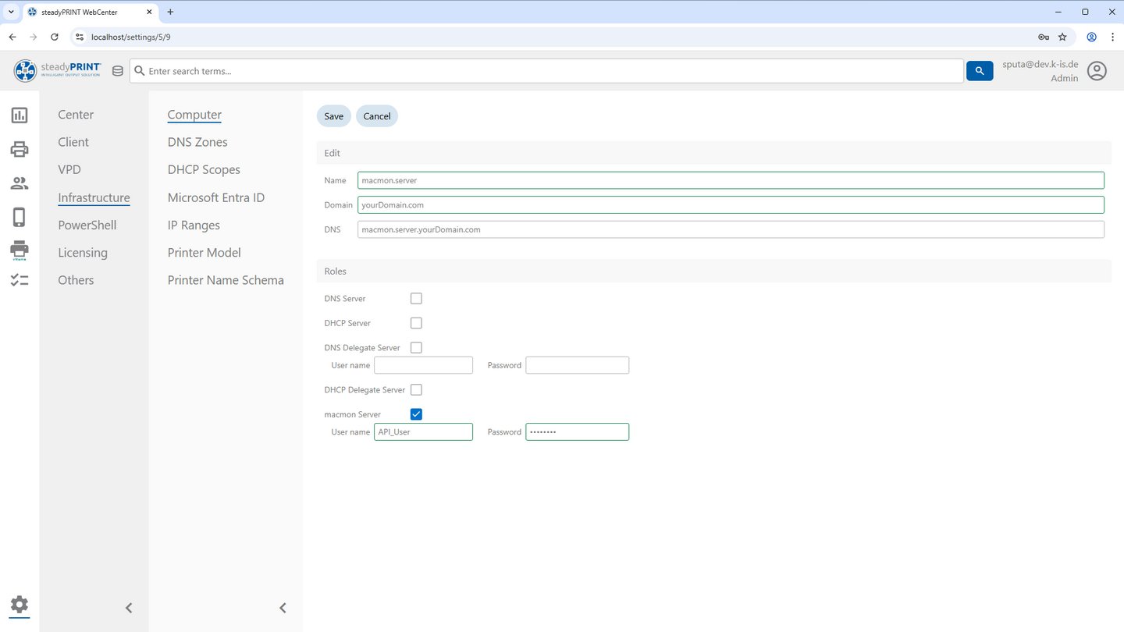Screen dimensions: 1124x632
Task: Cancel editing the computer entry
Action: 376,116
